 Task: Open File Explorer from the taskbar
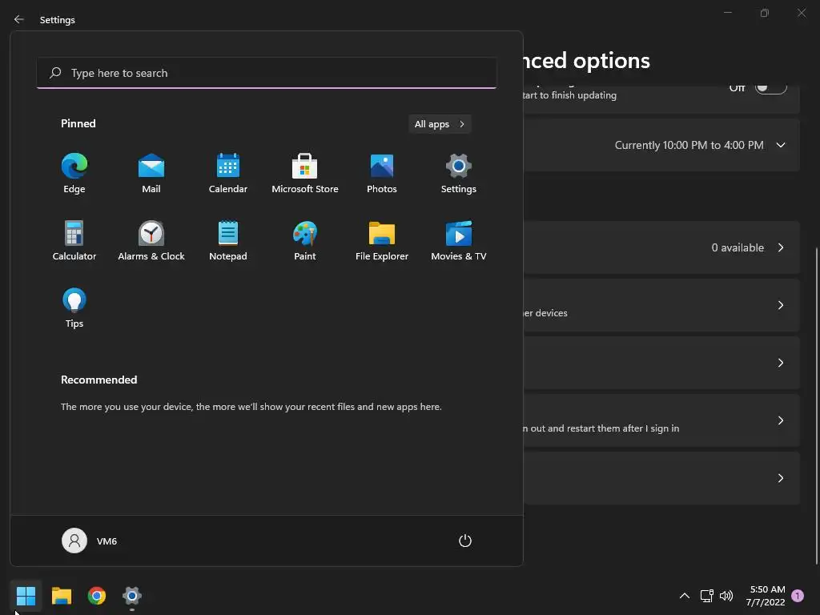pyautogui.click(x=61, y=595)
